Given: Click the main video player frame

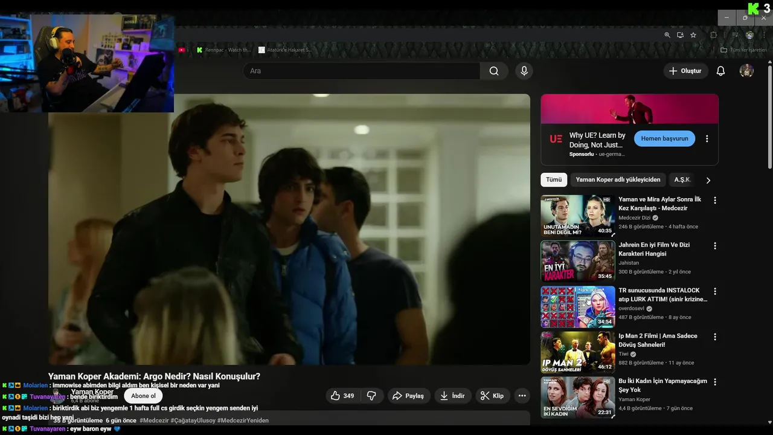Looking at the screenshot, I should pos(289,229).
